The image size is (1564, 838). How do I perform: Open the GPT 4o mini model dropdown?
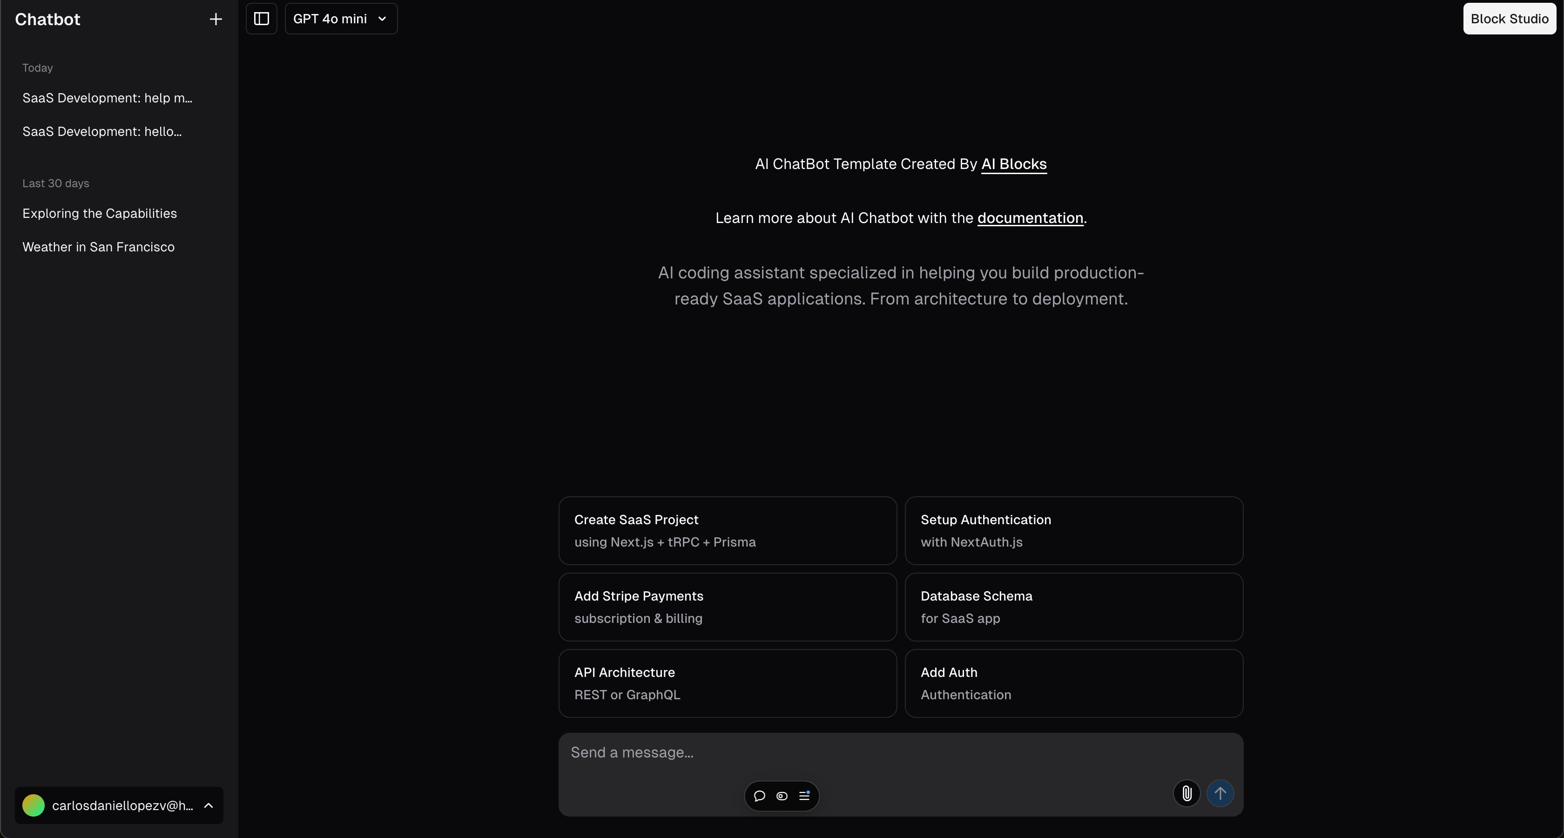click(x=341, y=19)
